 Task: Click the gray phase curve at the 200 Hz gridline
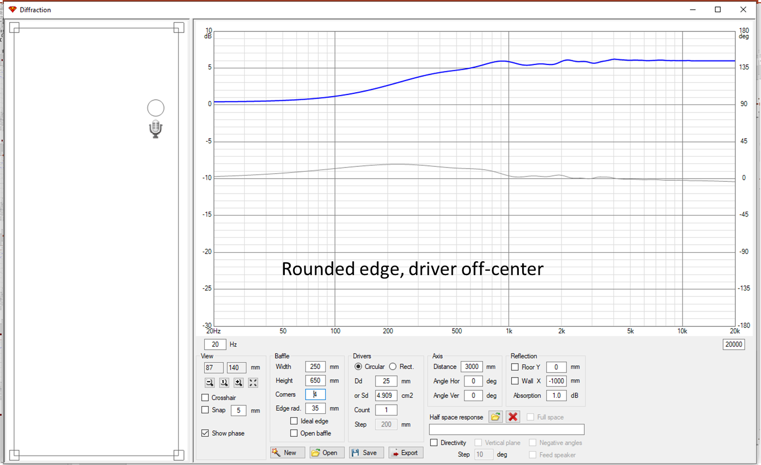tap(388, 164)
